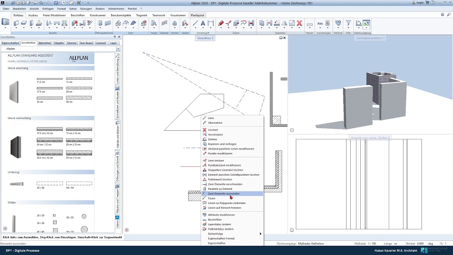Viewport: 453px width, 255px height.
Task: Click the red pencil modify icon in Ändern
Action: click(x=221, y=23)
